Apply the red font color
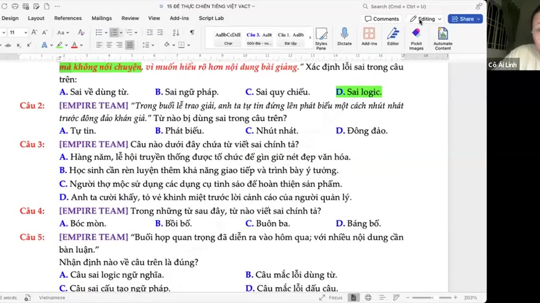The image size is (540, 303). tap(74, 45)
